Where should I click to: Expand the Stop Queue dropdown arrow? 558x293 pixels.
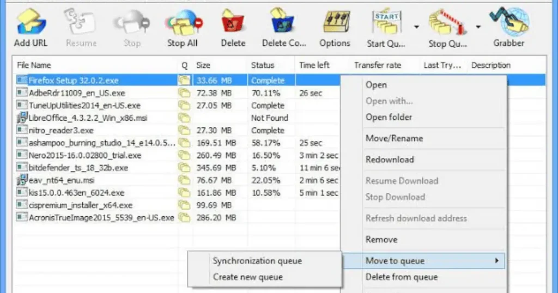point(478,27)
